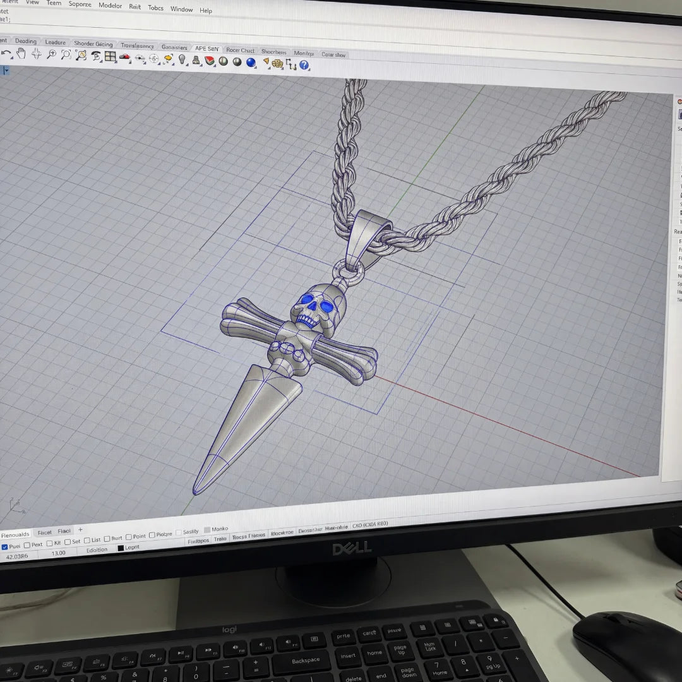Screen dimensions: 682x682
Task: Click the Traie status bar button
Action: tap(220, 539)
